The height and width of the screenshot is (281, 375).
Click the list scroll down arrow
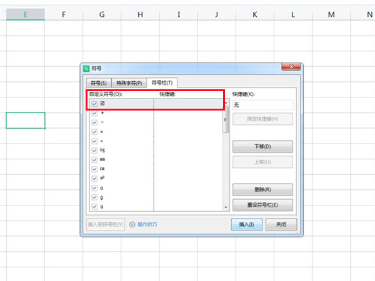click(x=226, y=207)
